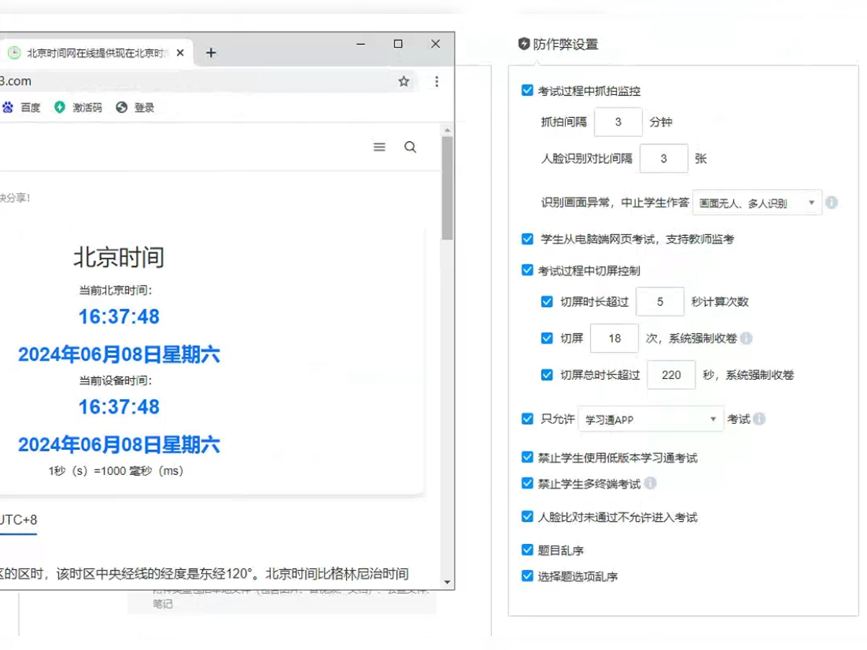Click the 切屏总时长 input showing 220
Screen dimensions: 867x650
671,375
